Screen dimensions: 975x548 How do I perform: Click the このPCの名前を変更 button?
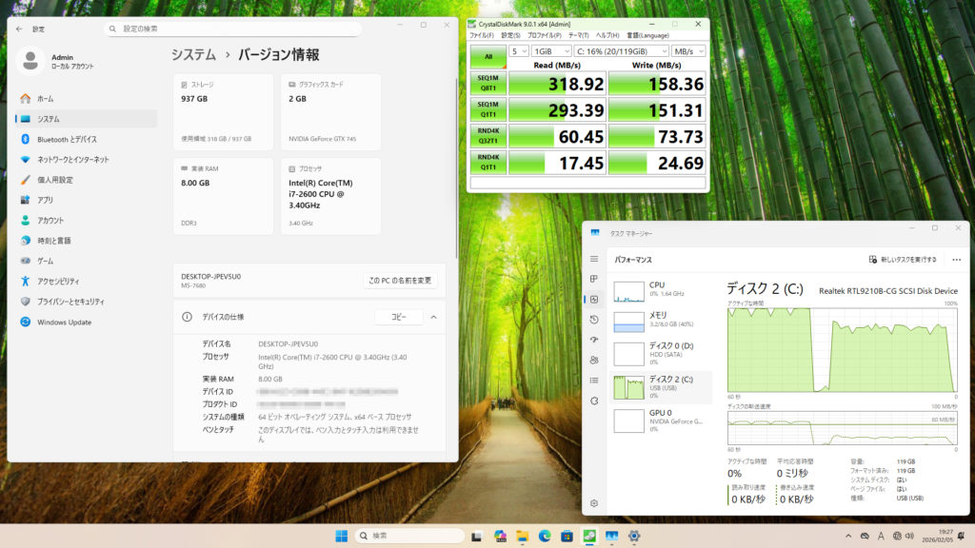coord(401,281)
